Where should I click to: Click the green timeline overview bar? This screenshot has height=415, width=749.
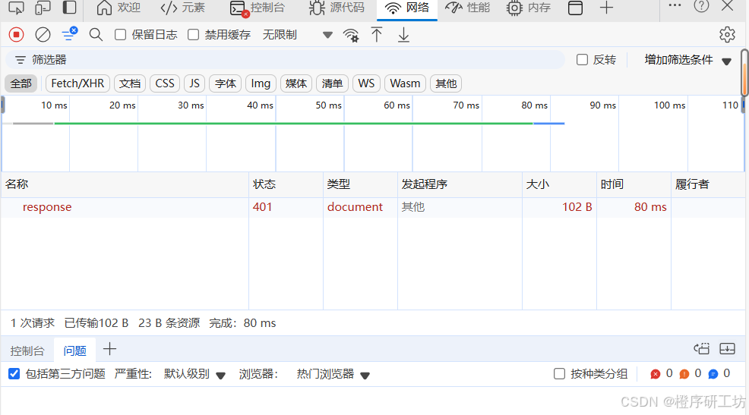click(294, 123)
